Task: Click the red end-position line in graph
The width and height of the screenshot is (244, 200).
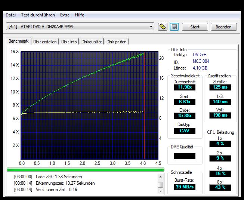Action: [x=145, y=105]
